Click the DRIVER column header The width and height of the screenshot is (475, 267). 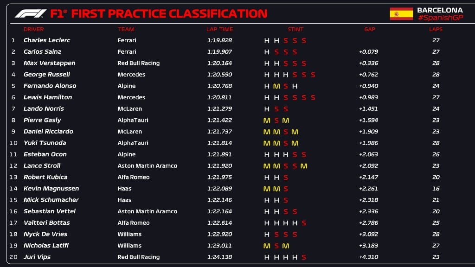click(33, 29)
